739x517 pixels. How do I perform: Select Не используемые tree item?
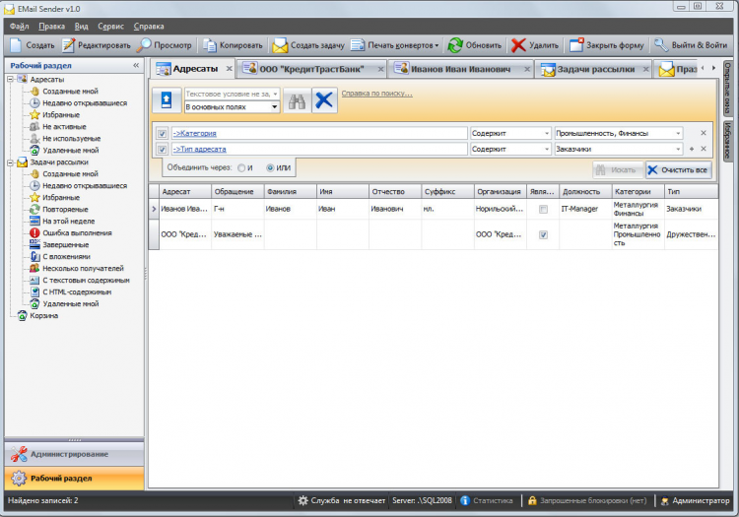[x=71, y=139]
